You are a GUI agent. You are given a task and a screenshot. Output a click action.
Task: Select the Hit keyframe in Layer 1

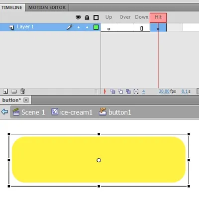pyautogui.click(x=158, y=27)
